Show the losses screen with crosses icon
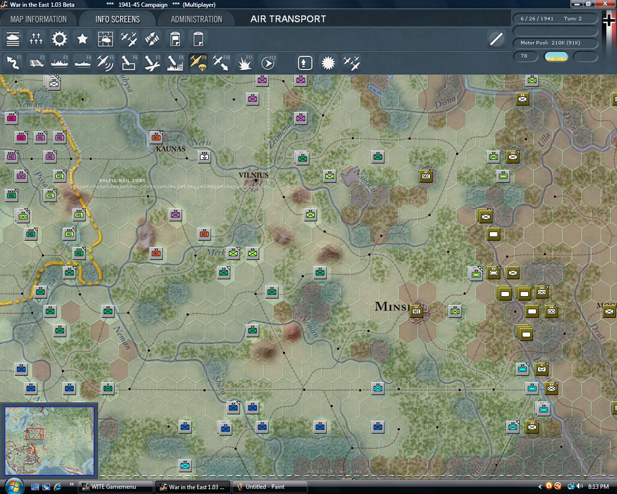Image resolution: width=617 pixels, height=494 pixels. point(36,39)
